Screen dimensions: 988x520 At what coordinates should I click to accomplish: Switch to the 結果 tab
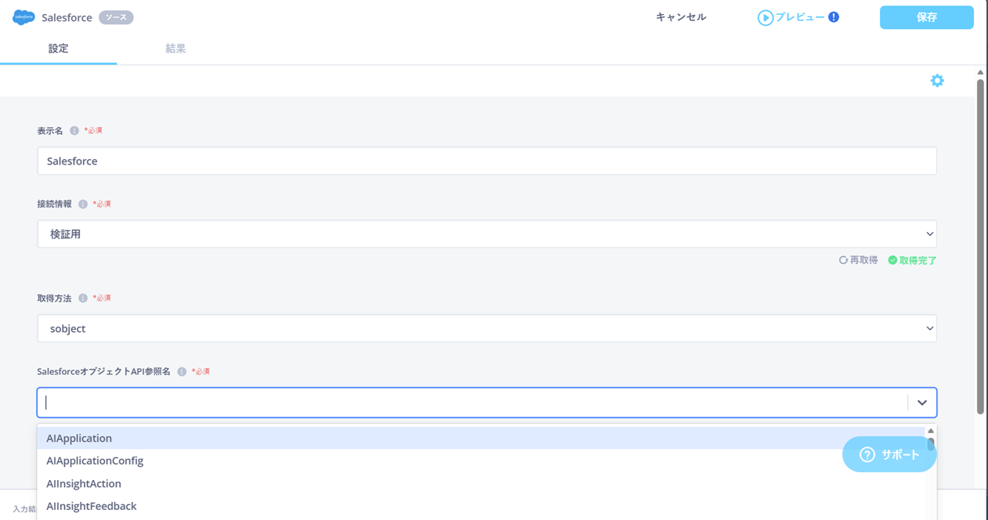176,49
